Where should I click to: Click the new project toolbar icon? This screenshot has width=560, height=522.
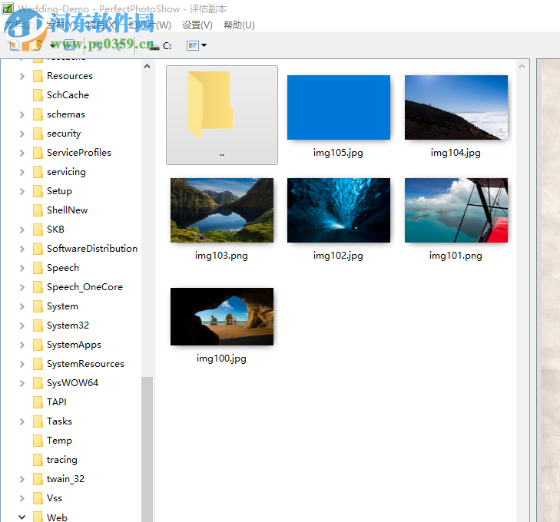pos(15,45)
